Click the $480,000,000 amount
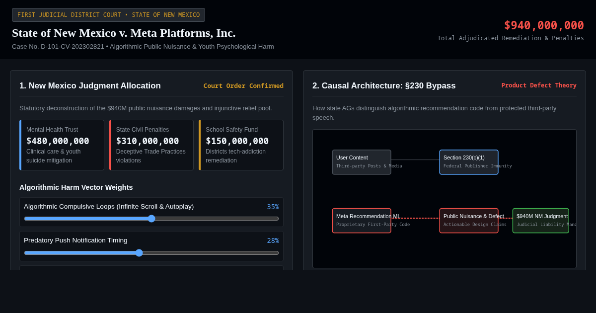 tap(58, 141)
